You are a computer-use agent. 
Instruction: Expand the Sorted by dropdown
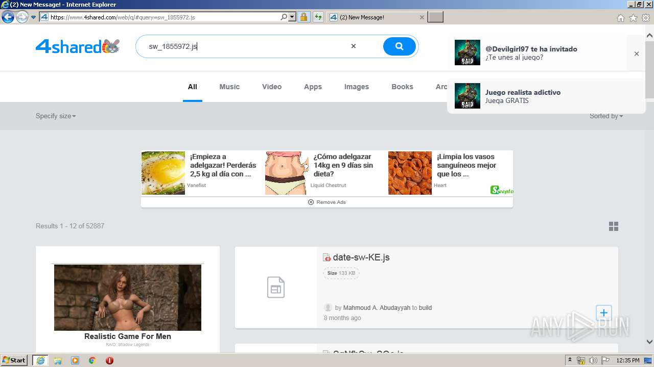tap(606, 116)
